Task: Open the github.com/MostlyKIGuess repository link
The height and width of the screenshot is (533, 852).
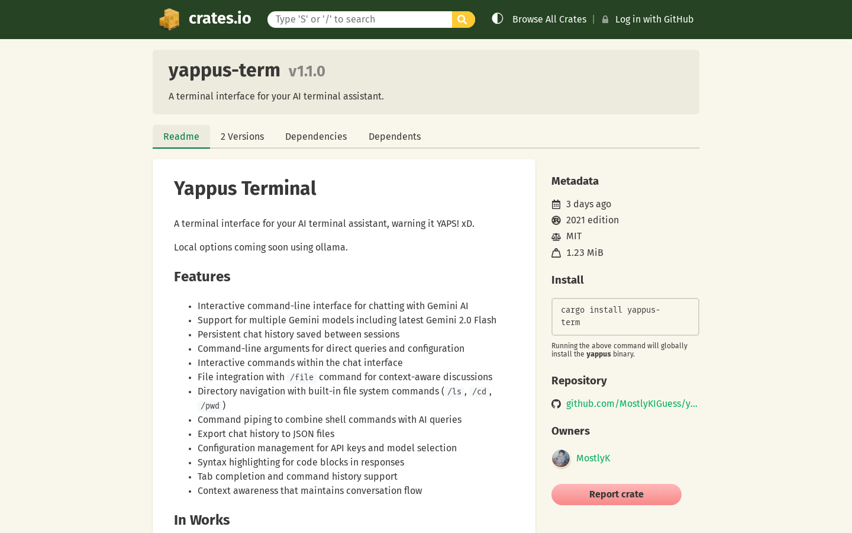Action: click(x=631, y=404)
